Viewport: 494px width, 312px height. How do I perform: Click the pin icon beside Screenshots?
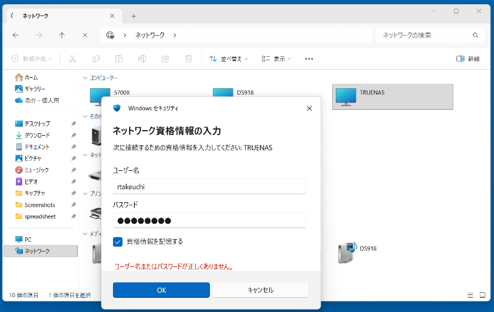coord(73,205)
